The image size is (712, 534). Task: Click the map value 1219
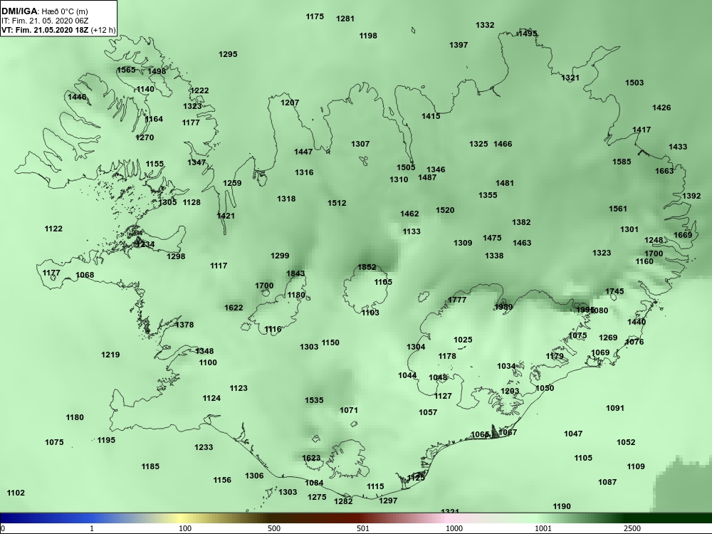110,355
